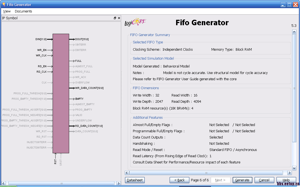Image resolution: width=300 pixels, height=187 pixels.
Task: Click the summary scroll up arrow
Action: [x=294, y=32]
